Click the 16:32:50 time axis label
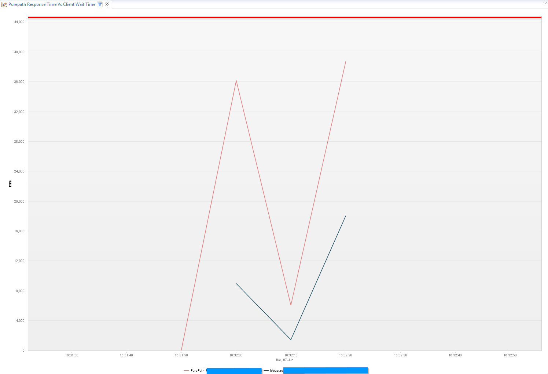This screenshot has height=374, width=548. [x=510, y=355]
